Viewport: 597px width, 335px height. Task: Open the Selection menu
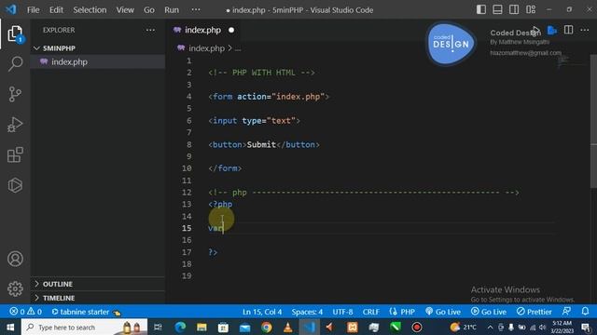click(x=90, y=10)
